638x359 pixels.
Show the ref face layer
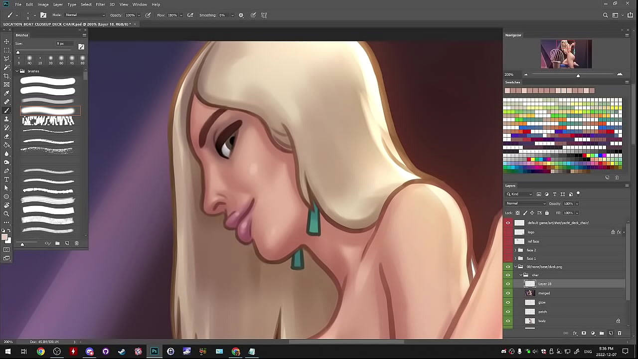508,241
